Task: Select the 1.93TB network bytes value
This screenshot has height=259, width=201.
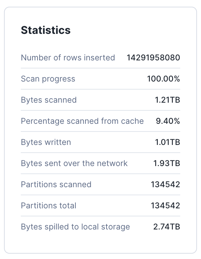Action: (167, 163)
